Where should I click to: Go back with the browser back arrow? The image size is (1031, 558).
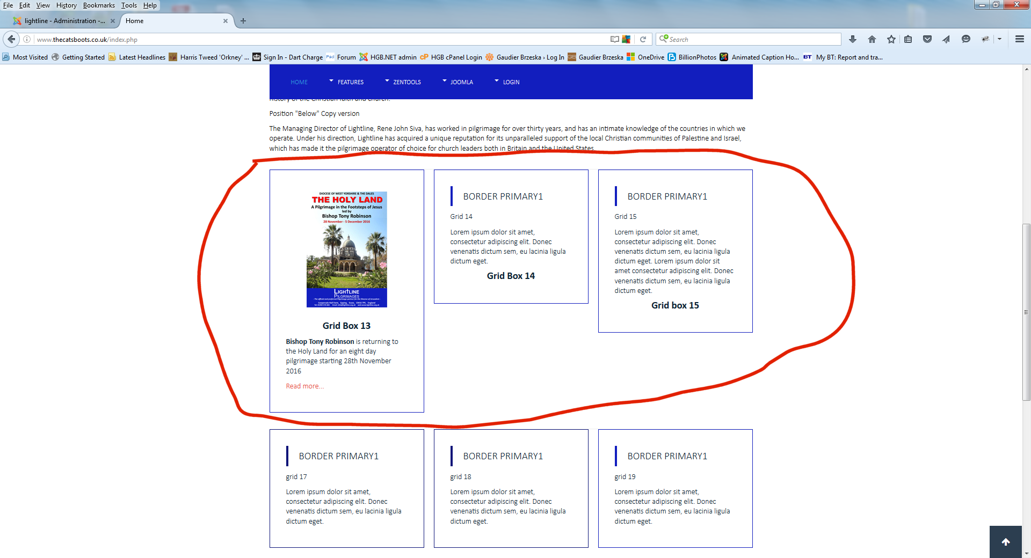[11, 39]
